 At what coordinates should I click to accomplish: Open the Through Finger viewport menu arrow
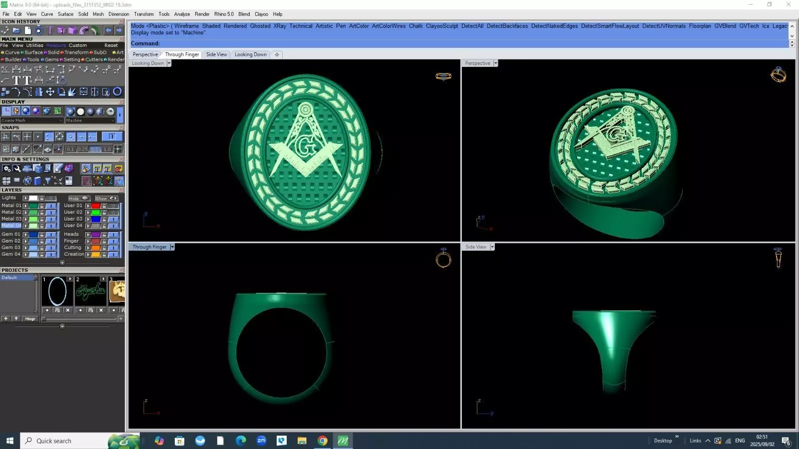[x=172, y=247]
